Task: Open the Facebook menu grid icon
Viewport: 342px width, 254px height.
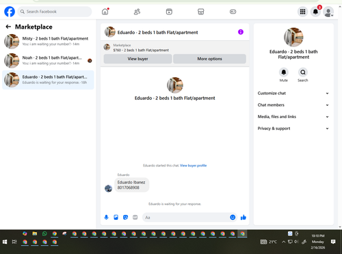Action: pos(302,12)
